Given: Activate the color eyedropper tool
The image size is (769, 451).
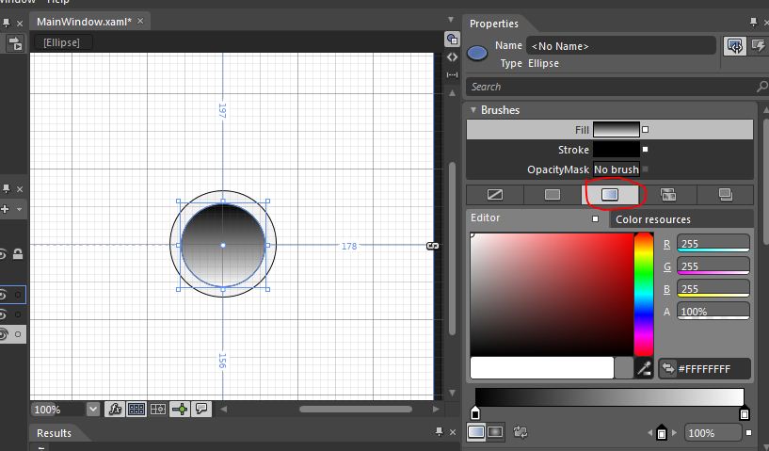Looking at the screenshot, I should pyautogui.click(x=646, y=368).
